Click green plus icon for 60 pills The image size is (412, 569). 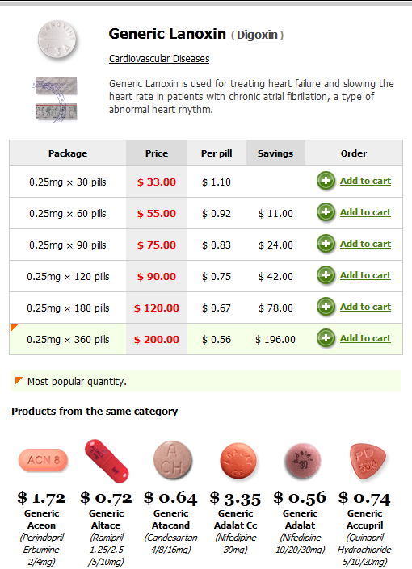(326, 212)
